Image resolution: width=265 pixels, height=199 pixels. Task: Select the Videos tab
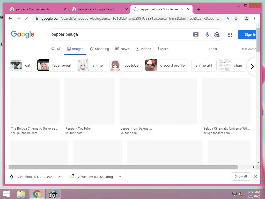(143, 49)
